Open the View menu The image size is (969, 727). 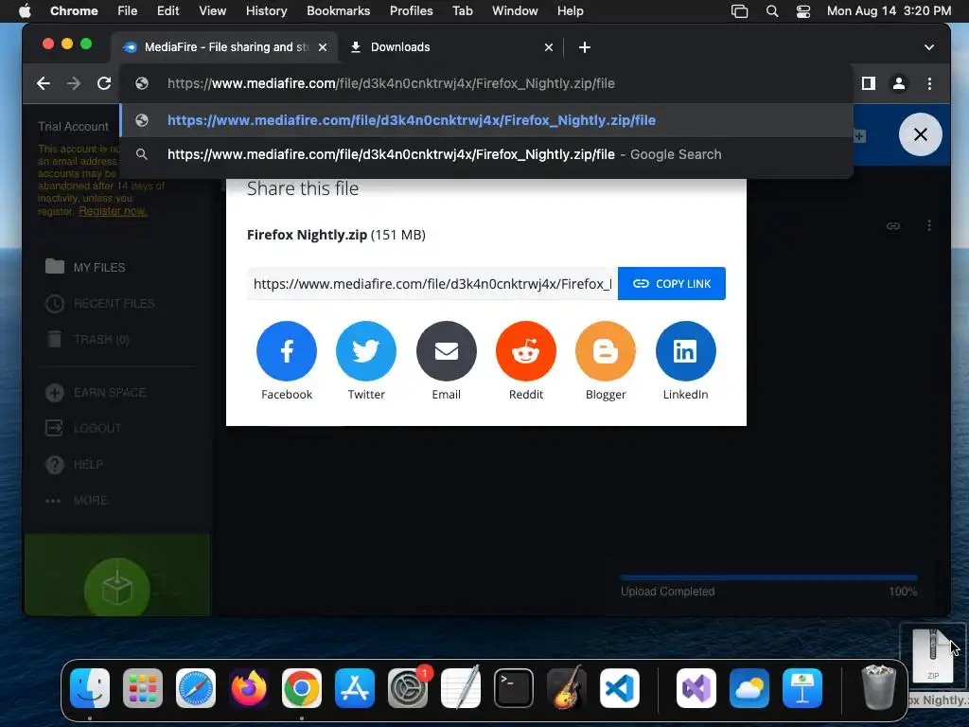[x=213, y=10]
